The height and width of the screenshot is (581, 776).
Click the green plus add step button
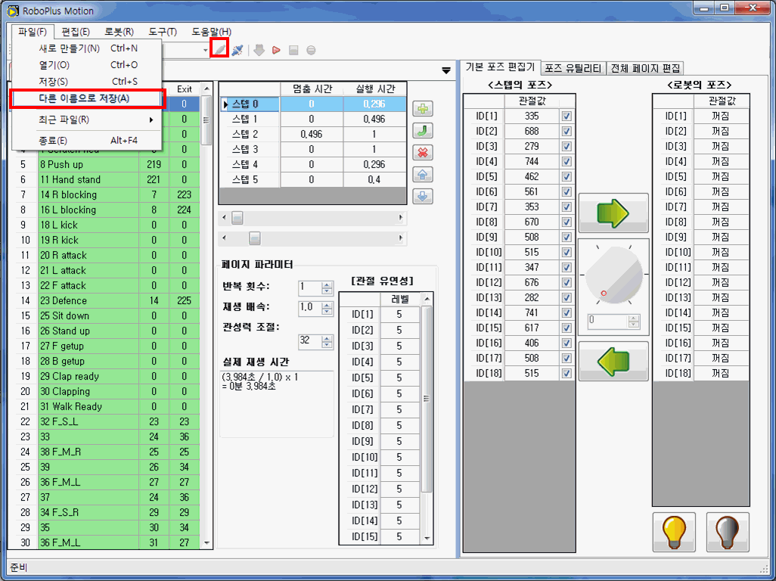click(x=423, y=109)
